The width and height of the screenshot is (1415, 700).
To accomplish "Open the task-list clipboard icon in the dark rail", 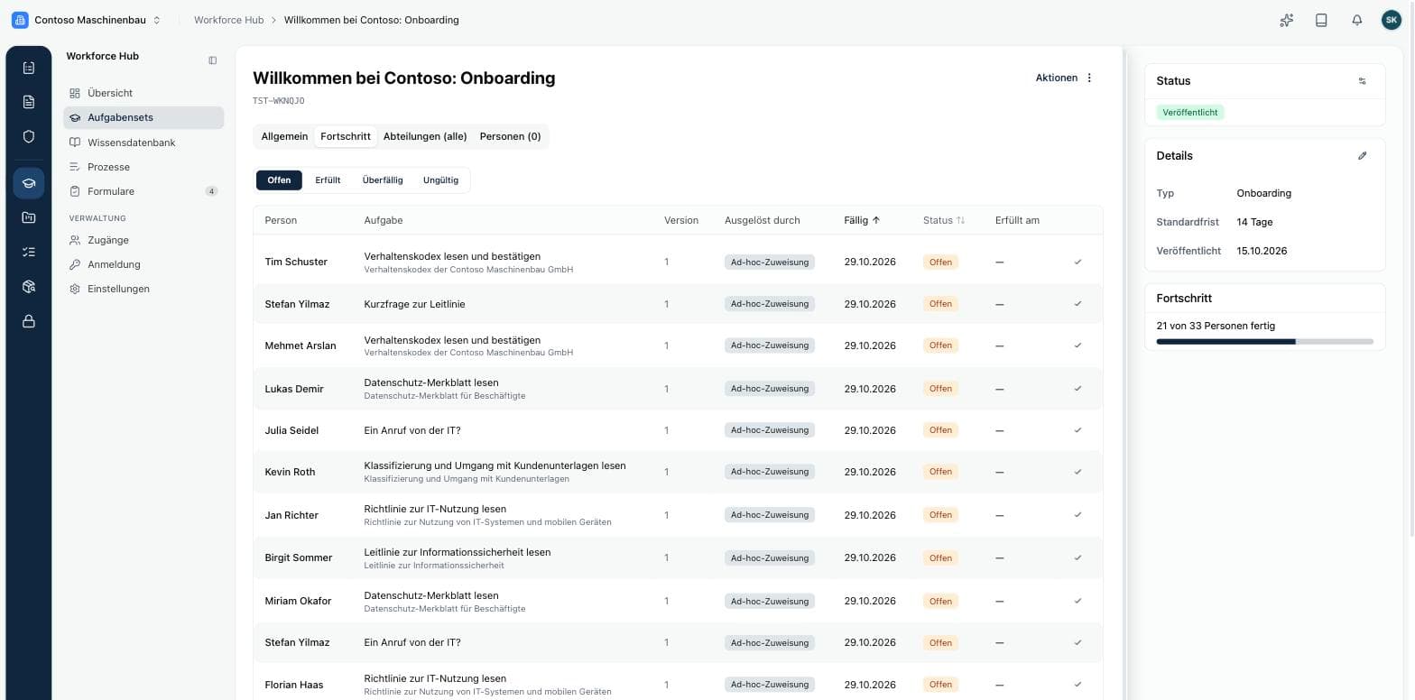I will click(29, 68).
